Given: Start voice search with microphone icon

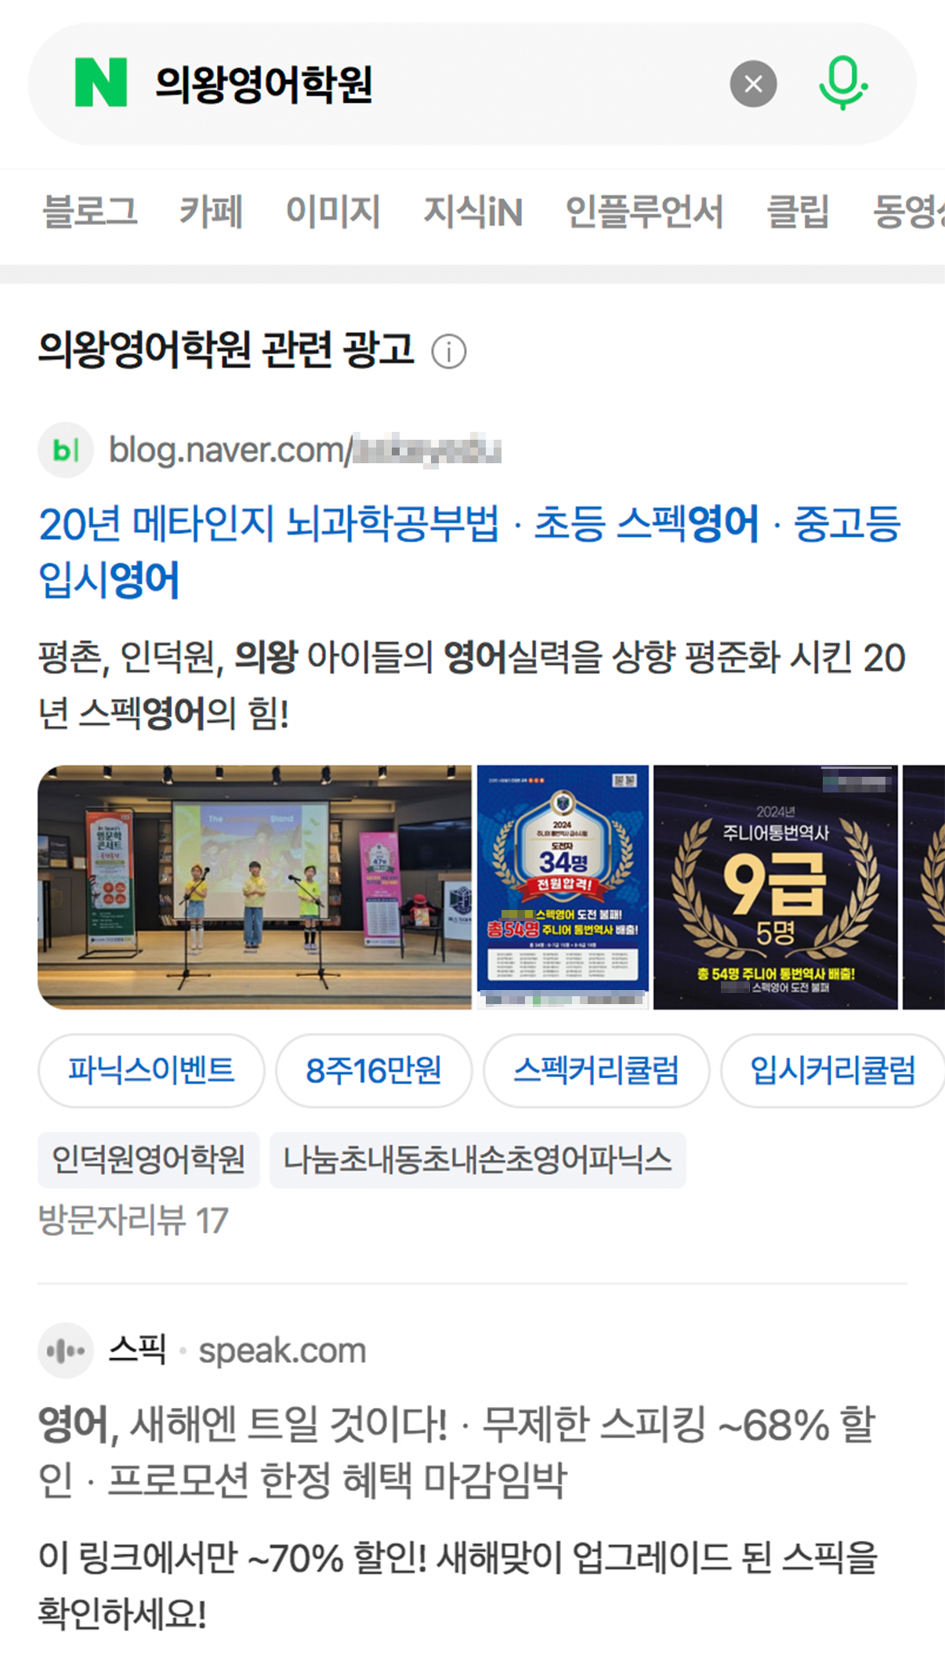Looking at the screenshot, I should pyautogui.click(x=843, y=82).
